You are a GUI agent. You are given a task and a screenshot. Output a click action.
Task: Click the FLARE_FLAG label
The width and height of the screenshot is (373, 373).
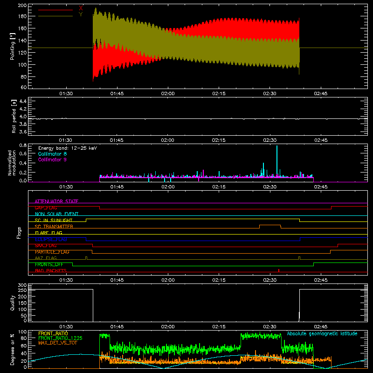(x=48, y=233)
